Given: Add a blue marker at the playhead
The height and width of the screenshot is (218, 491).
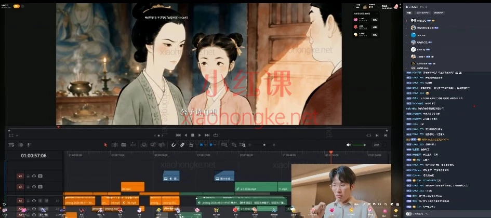Looking at the screenshot, I should 211,145.
